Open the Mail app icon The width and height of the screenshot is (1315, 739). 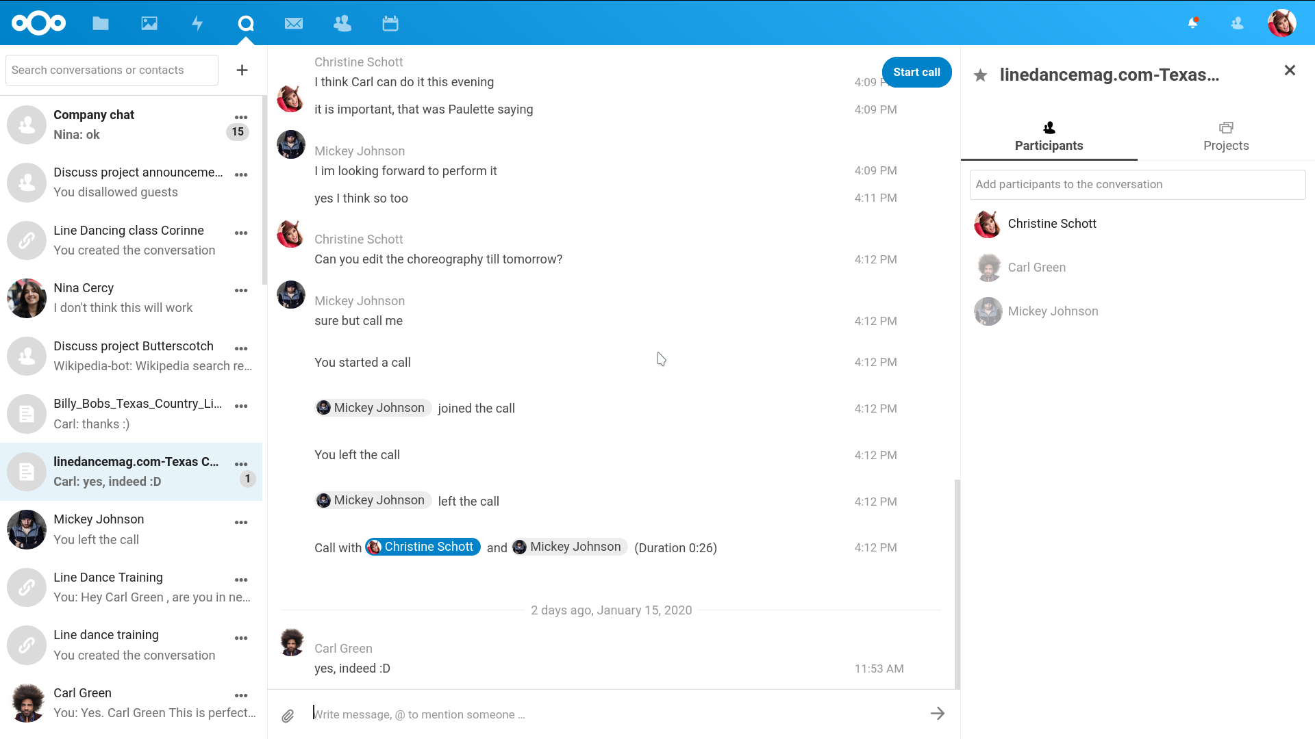(x=293, y=23)
